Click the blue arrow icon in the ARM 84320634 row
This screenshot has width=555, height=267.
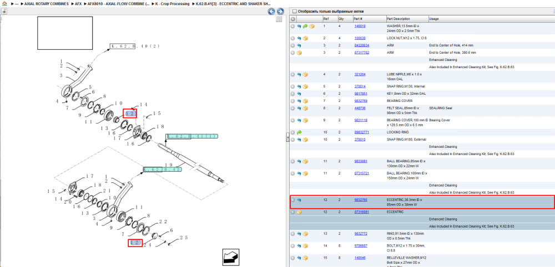[x=299, y=45]
